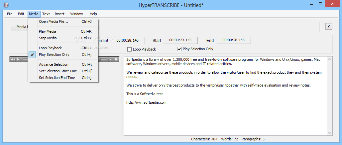Click the Start time 00:00:23.145 button
Image resolution: width=342 pixels, height=145 pixels.
coord(180,40)
